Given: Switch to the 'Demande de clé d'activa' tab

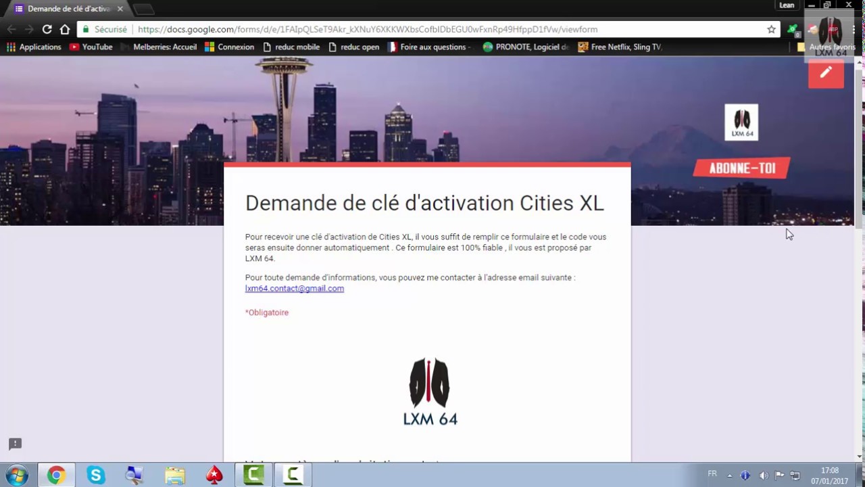Looking at the screenshot, I should tap(68, 9).
